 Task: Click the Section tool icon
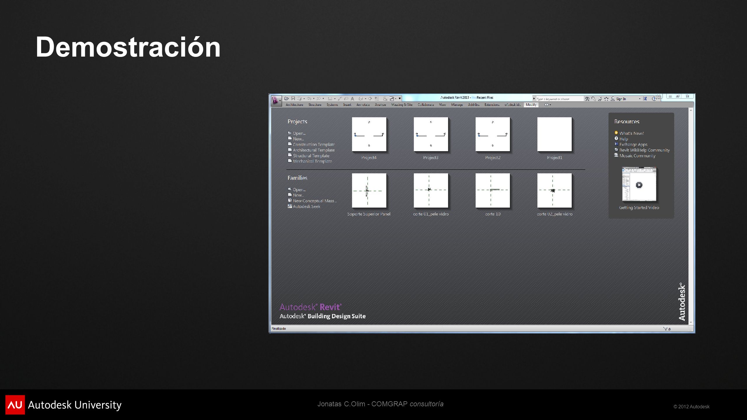pyautogui.click(x=370, y=99)
